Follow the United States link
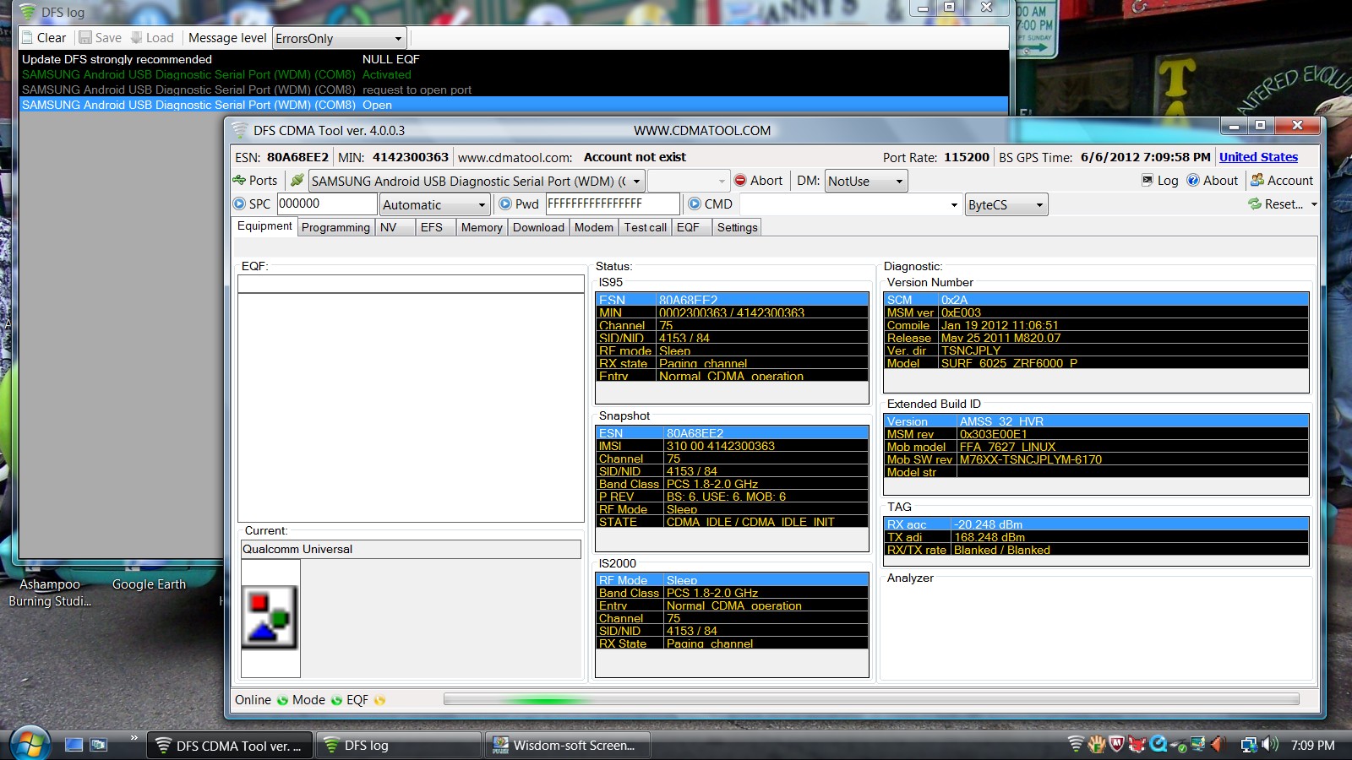The width and height of the screenshot is (1352, 760). [1257, 157]
